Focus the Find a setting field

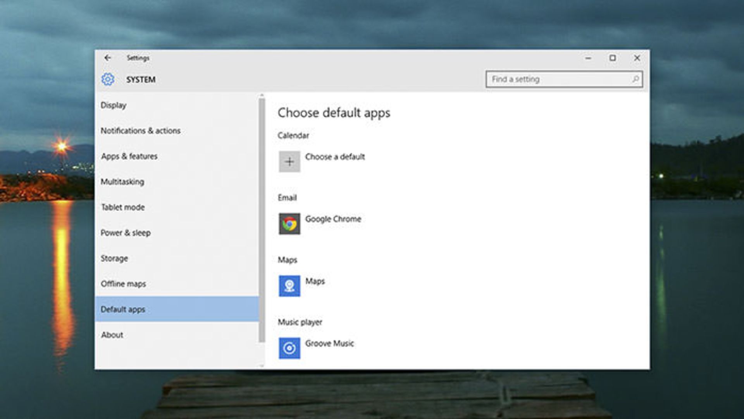coord(564,79)
